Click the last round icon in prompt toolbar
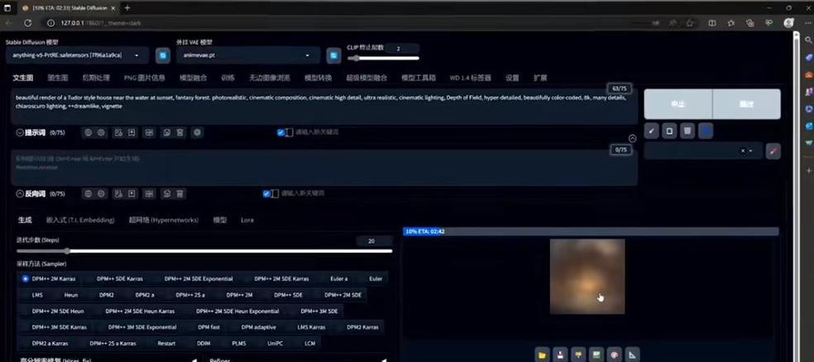Screen dimensions: 814x362 point(197,133)
